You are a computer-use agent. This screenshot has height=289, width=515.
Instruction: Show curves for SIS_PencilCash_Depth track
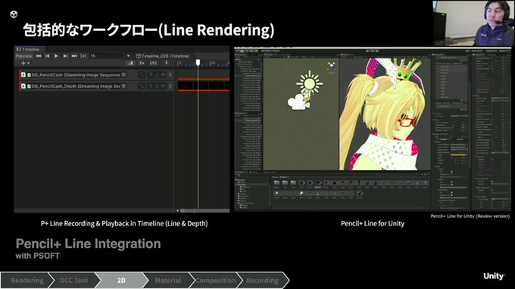[x=141, y=86]
